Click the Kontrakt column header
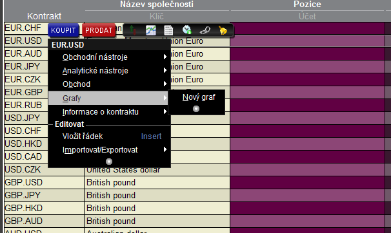The image size is (391, 233). tap(44, 16)
